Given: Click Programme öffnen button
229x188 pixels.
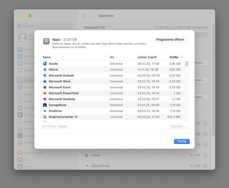Looking at the screenshot, I should pos(170,39).
